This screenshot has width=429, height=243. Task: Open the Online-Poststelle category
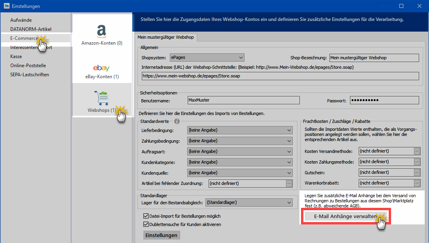click(28, 66)
